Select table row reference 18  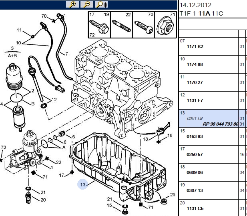182,167
